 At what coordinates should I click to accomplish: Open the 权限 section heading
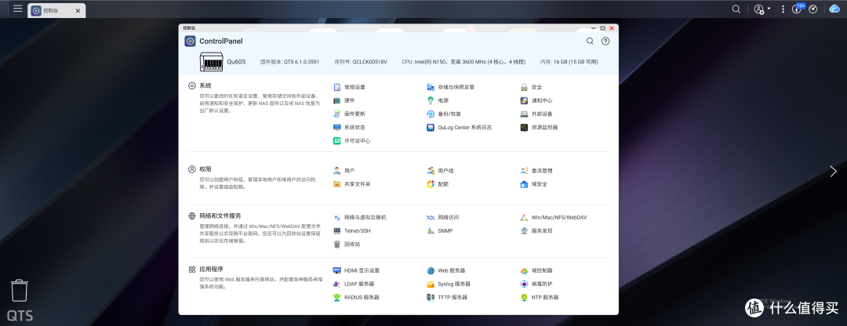(x=205, y=169)
